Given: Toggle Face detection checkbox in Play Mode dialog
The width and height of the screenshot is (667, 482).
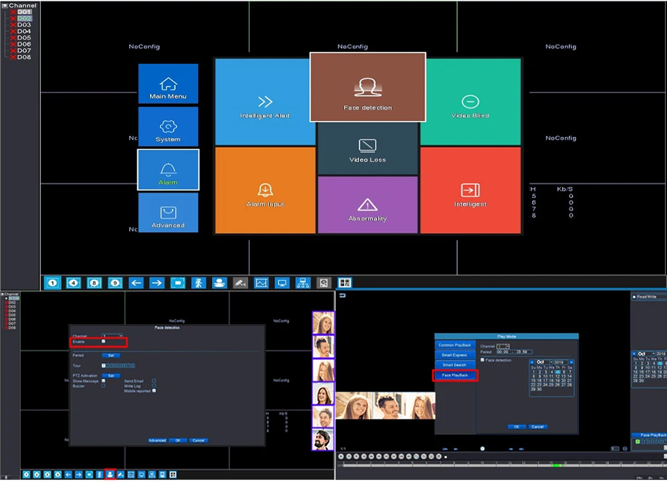Looking at the screenshot, I should click(482, 360).
